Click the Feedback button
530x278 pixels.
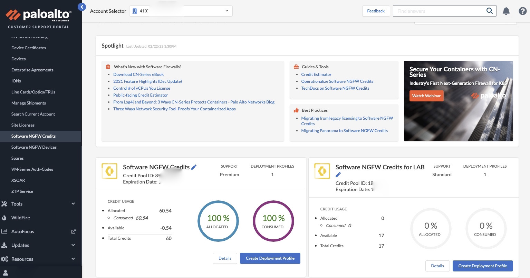tap(376, 11)
